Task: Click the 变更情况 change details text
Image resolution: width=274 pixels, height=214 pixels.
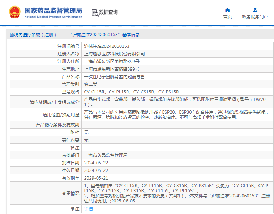Action: [x=177, y=193]
